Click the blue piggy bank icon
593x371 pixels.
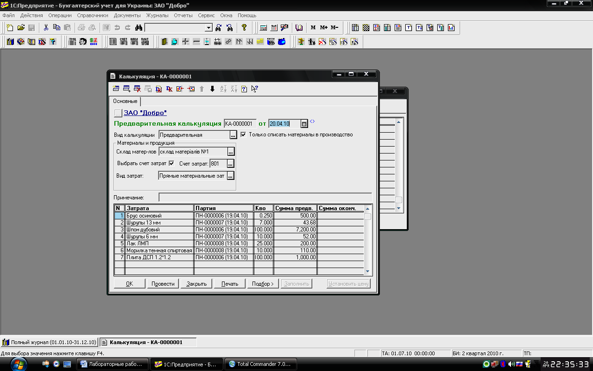(x=282, y=42)
